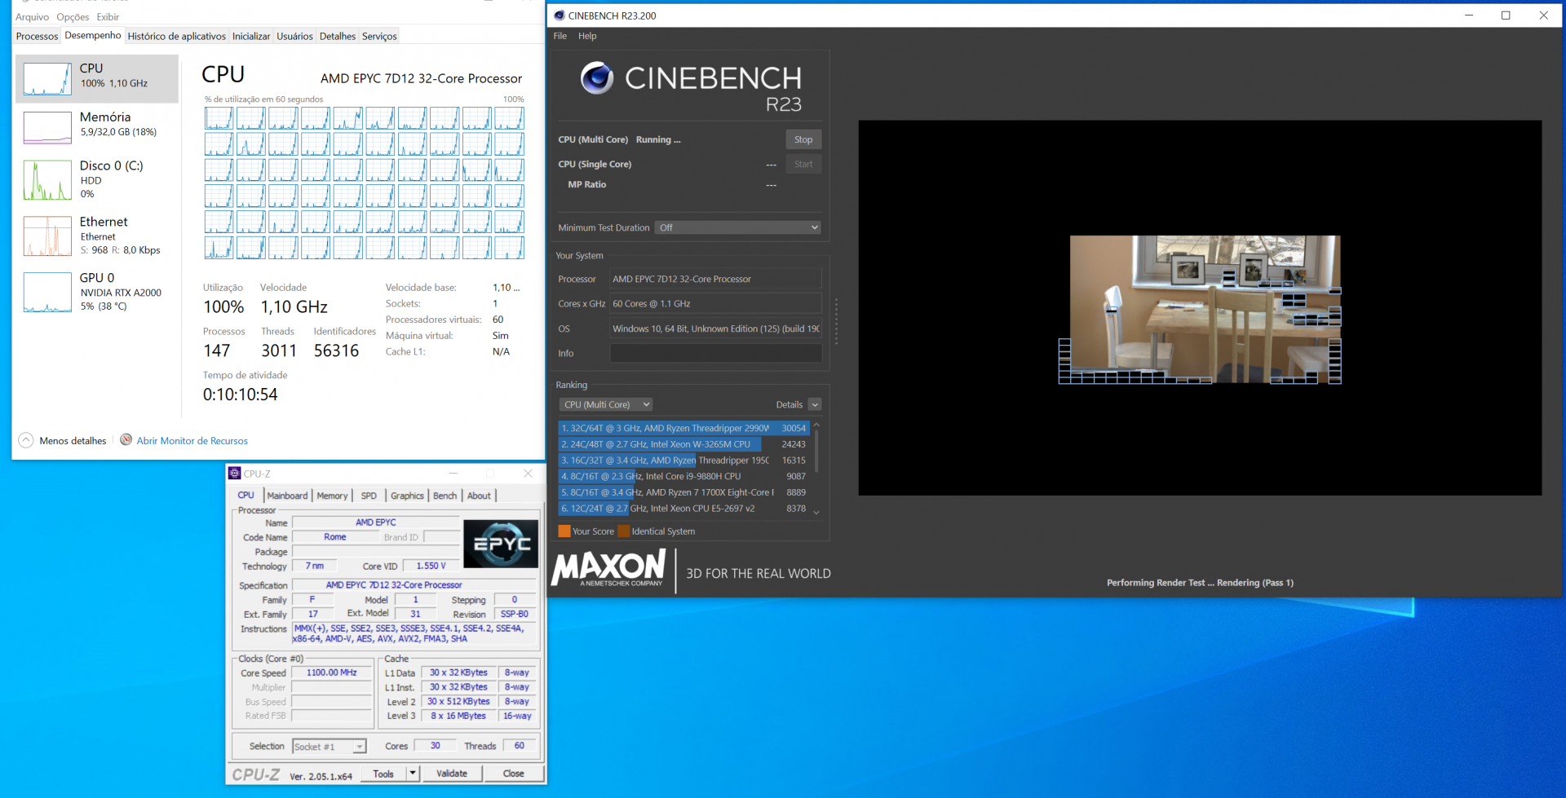The height and width of the screenshot is (798, 1566).
Task: Open the Cinebench Help menu
Action: point(587,36)
